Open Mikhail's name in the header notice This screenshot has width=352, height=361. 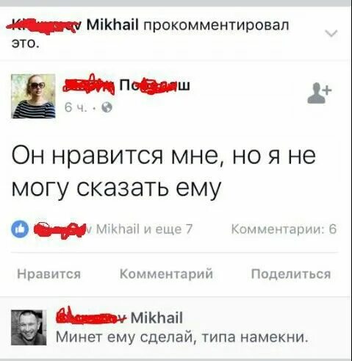pos(112,25)
